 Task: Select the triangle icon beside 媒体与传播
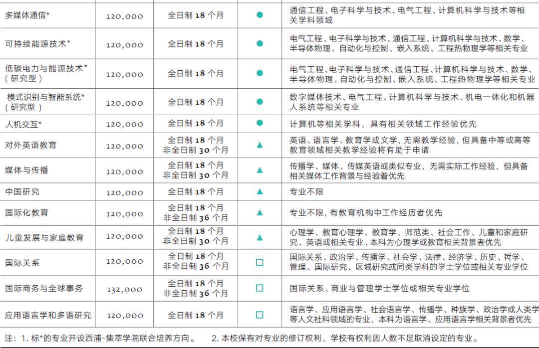[260, 170]
